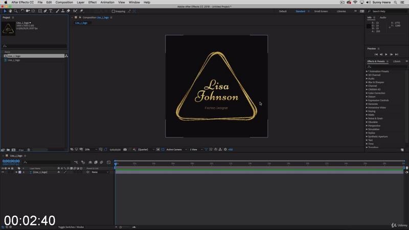The width and height of the screenshot is (409, 230).
Task: Select the Rectangle shape tool
Action: [40, 11]
